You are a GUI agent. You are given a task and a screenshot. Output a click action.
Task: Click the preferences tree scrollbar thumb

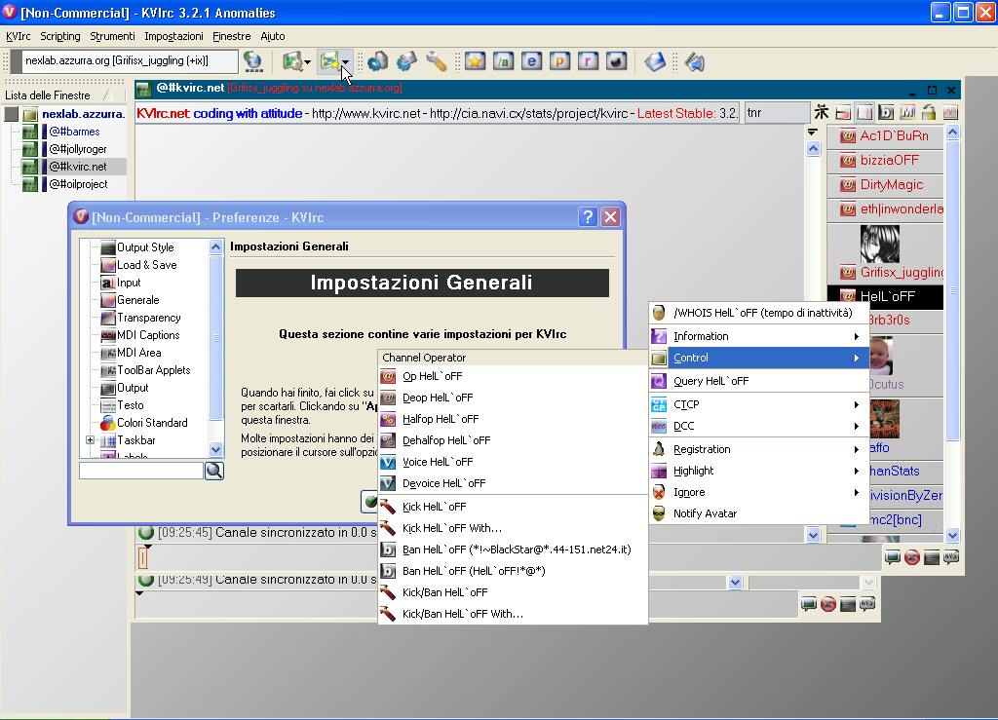coord(215,337)
